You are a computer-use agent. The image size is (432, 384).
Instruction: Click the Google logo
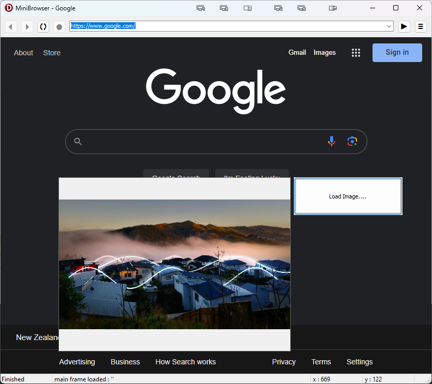point(216,91)
